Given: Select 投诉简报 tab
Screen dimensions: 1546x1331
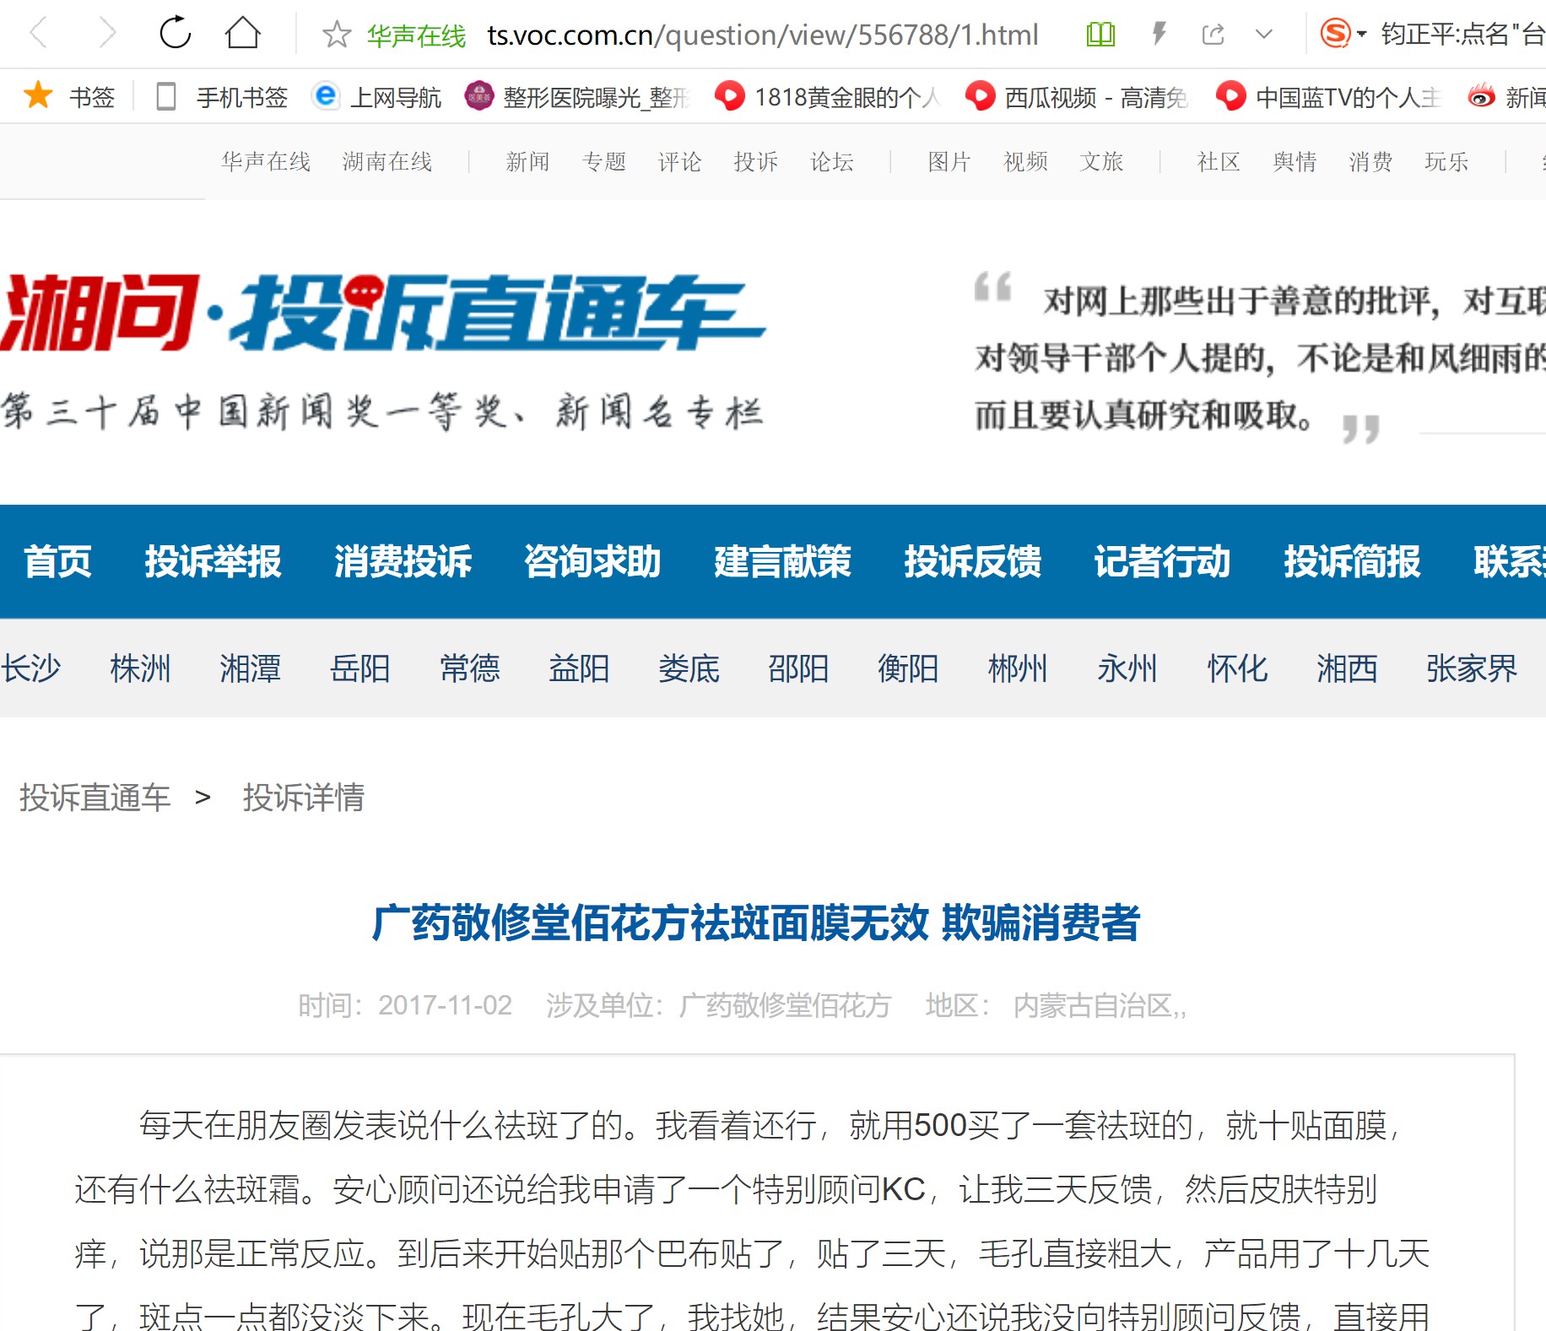Looking at the screenshot, I should (x=1352, y=561).
